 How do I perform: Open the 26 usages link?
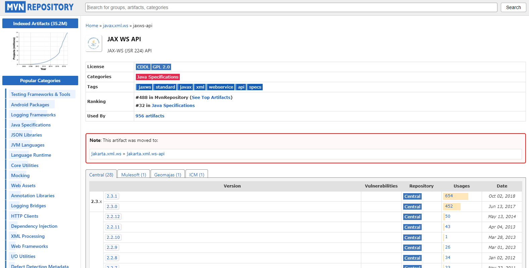point(448,247)
